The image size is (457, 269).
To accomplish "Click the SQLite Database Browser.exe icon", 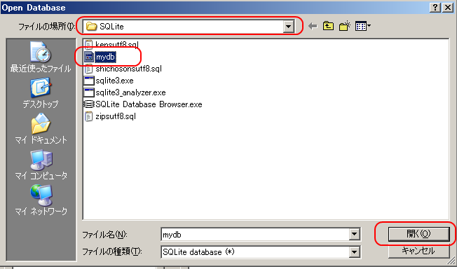I will 88,104.
